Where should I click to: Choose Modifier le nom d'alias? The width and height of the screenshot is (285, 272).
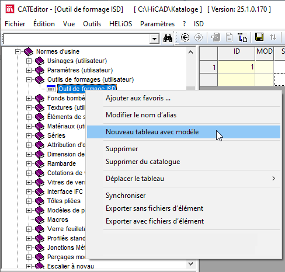pyautogui.click(x=183, y=115)
